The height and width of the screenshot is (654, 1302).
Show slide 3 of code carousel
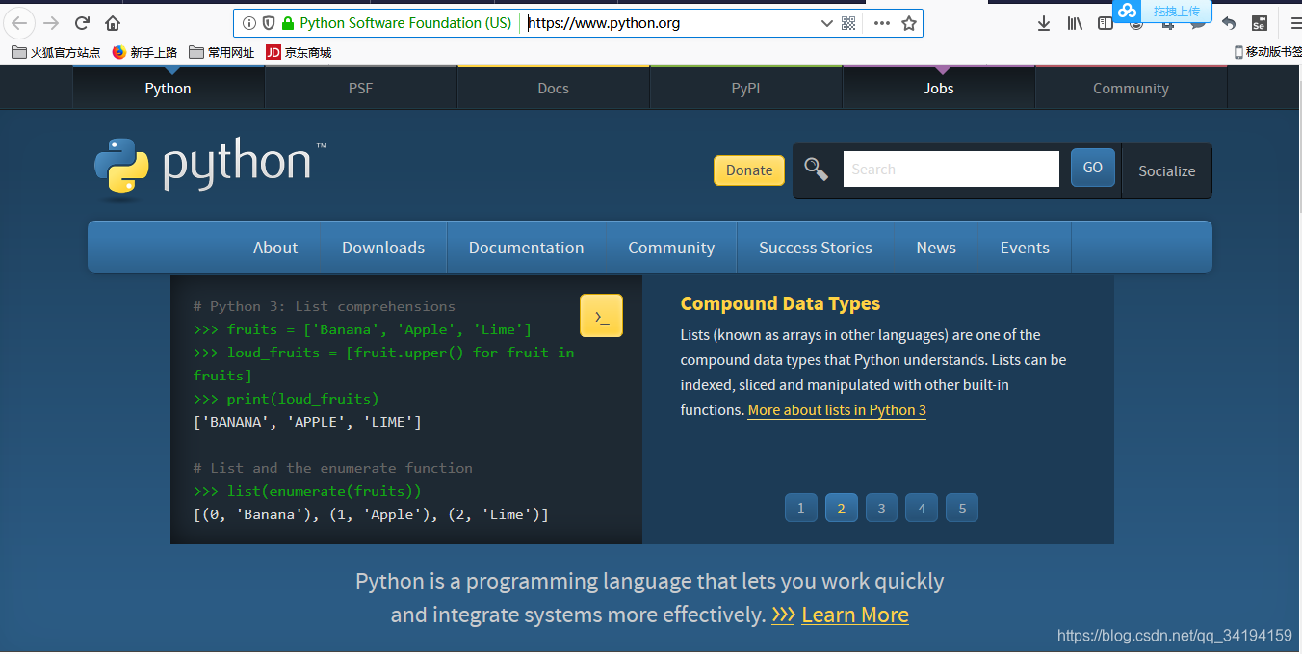[881, 508]
